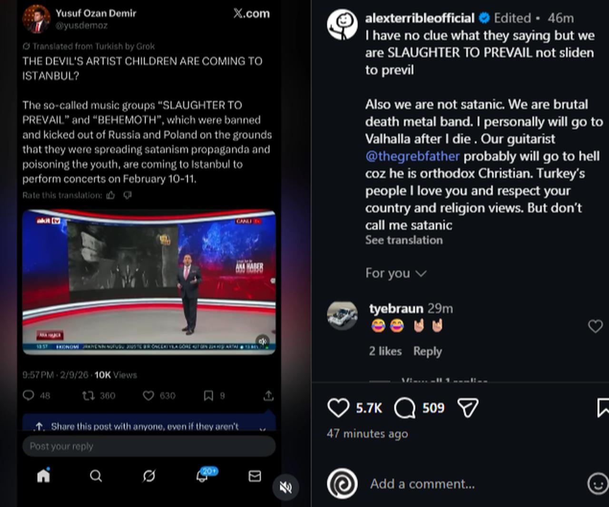The height and width of the screenshot is (507, 609).
Task: Click the Add a comment field
Action: point(422,484)
